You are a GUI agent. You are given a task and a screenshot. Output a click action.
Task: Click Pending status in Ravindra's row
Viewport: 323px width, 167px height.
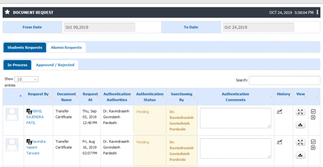143,142
